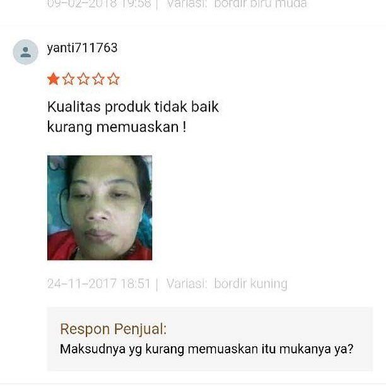The height and width of the screenshot is (386, 386).
Task: Open the reviewer's attached photo thumbnail
Action: [x=100, y=208]
